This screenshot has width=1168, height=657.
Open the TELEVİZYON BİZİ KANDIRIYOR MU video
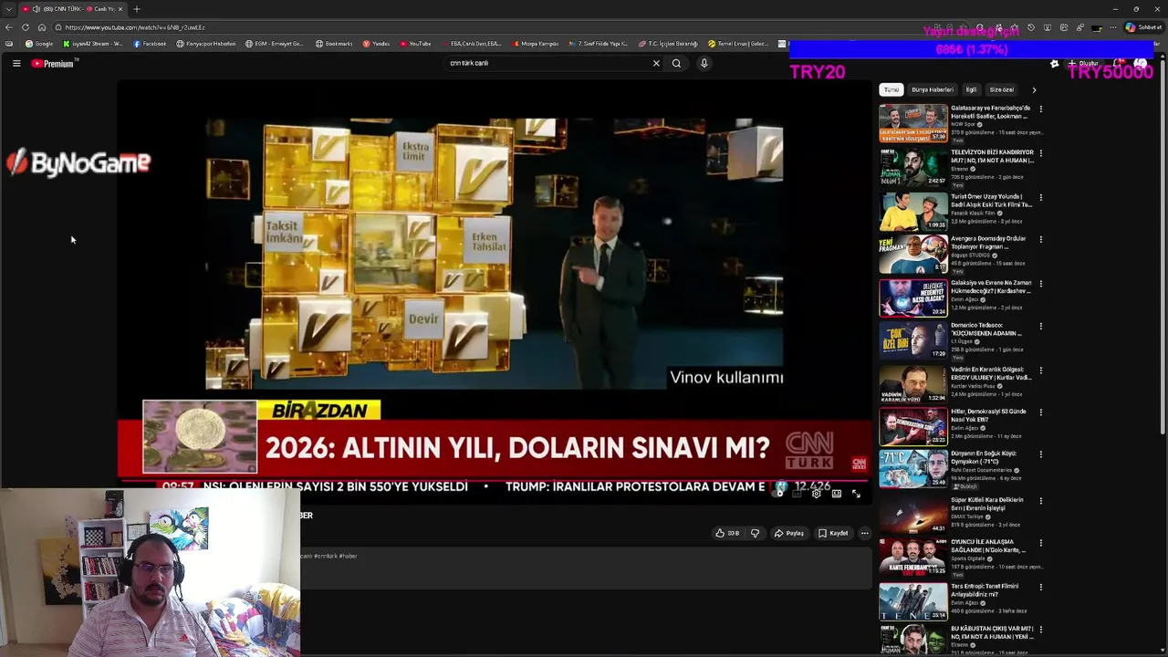(913, 167)
